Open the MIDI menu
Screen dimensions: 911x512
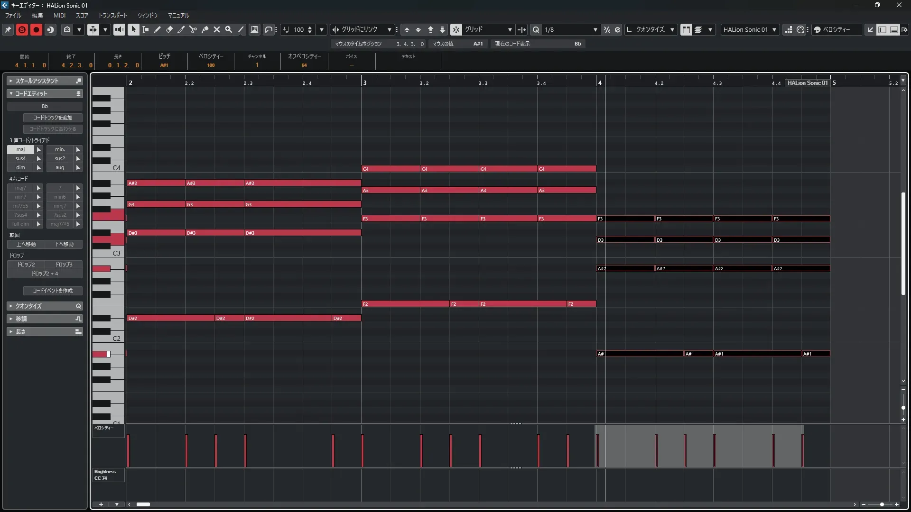click(59, 15)
